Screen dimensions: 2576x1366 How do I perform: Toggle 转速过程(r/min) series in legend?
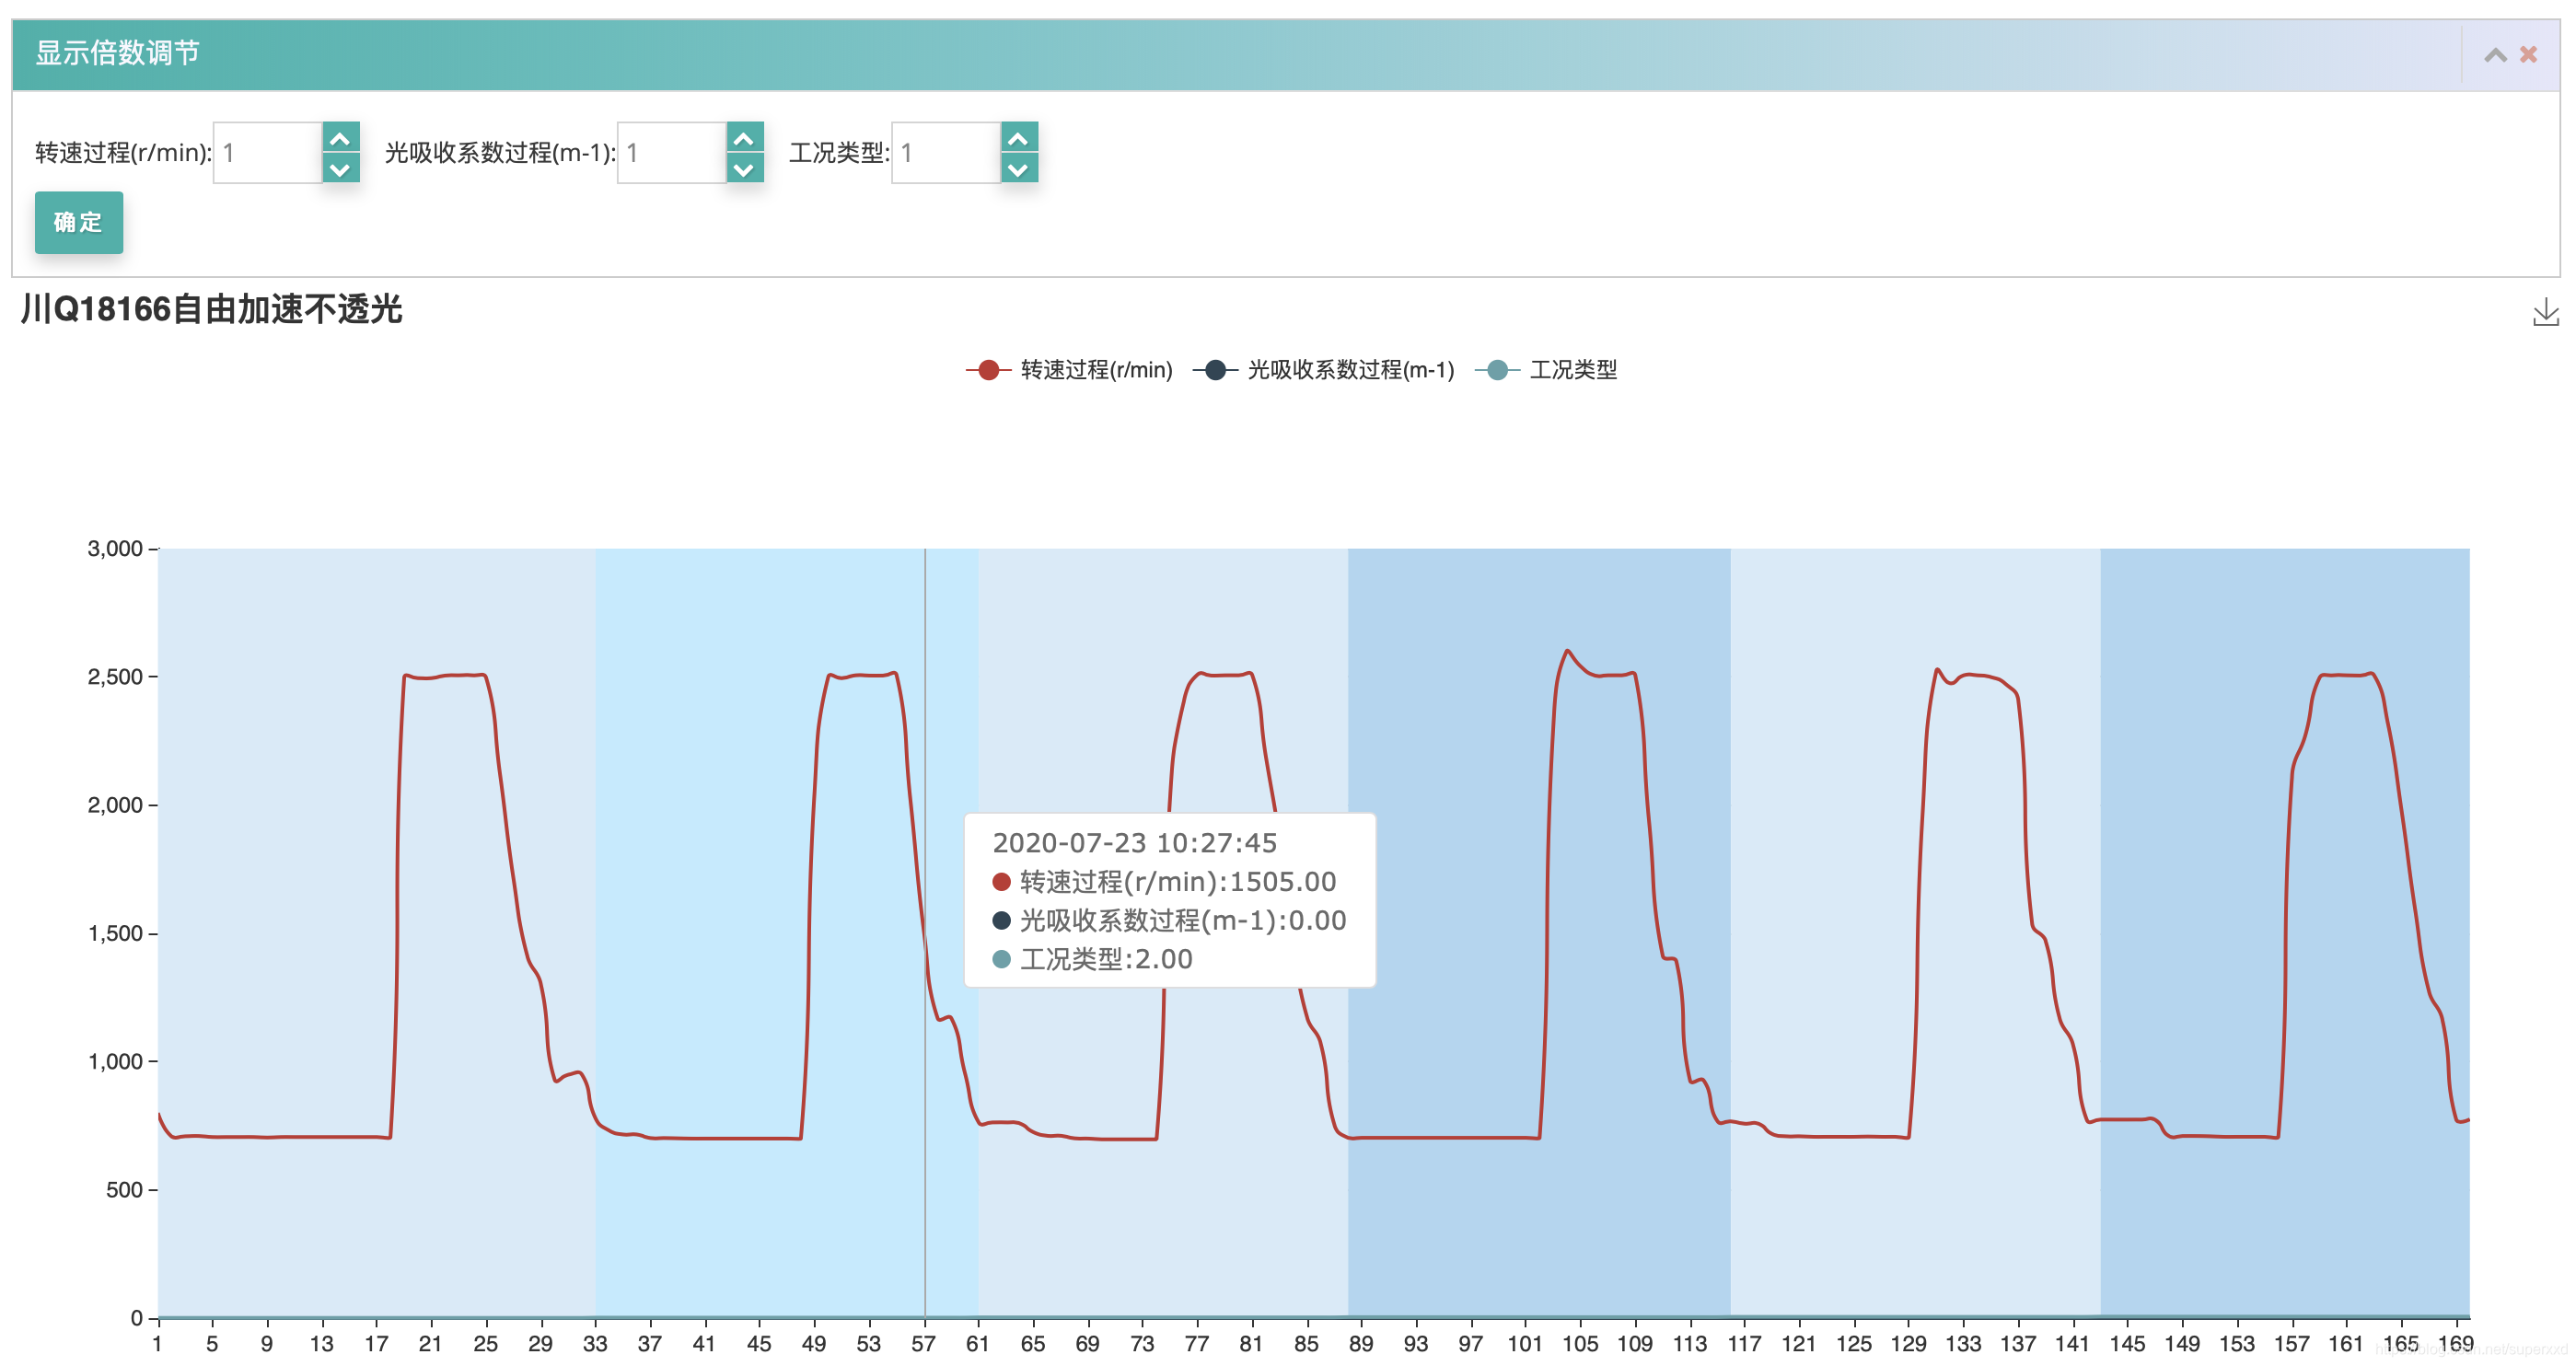click(x=1069, y=370)
